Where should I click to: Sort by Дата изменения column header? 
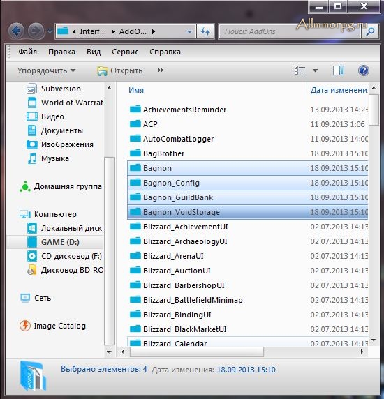click(338, 90)
